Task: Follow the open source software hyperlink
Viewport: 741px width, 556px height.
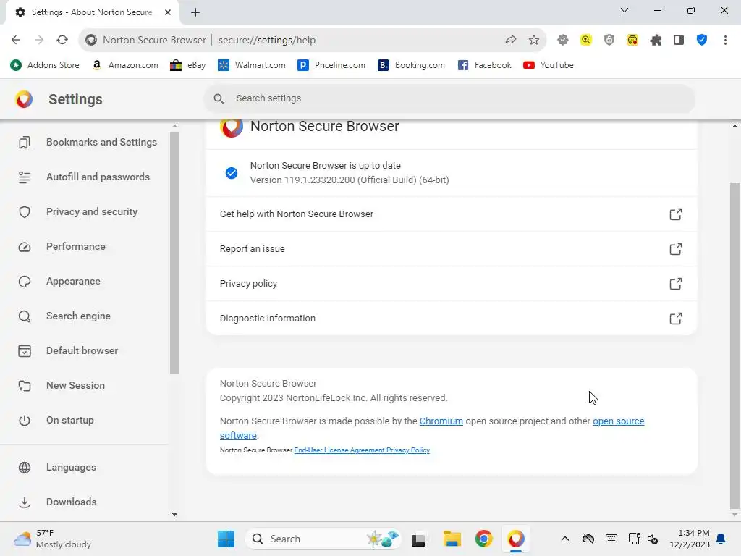Action: click(618, 421)
